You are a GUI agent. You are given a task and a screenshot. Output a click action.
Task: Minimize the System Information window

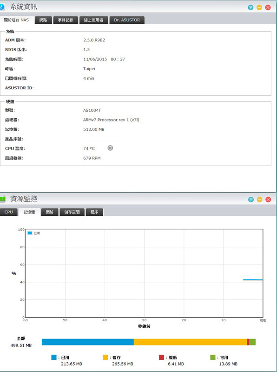click(x=259, y=7)
